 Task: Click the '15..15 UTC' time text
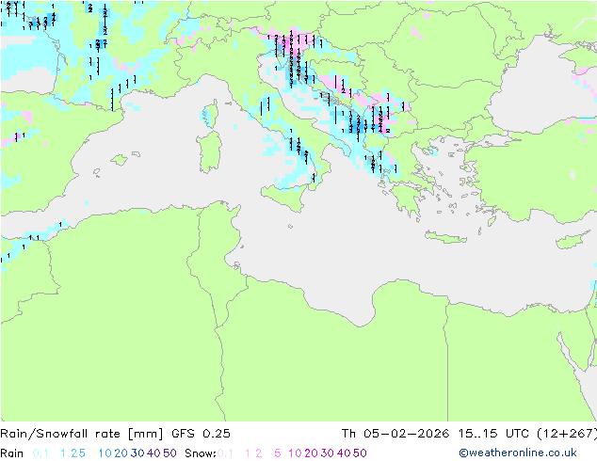tap(493, 434)
